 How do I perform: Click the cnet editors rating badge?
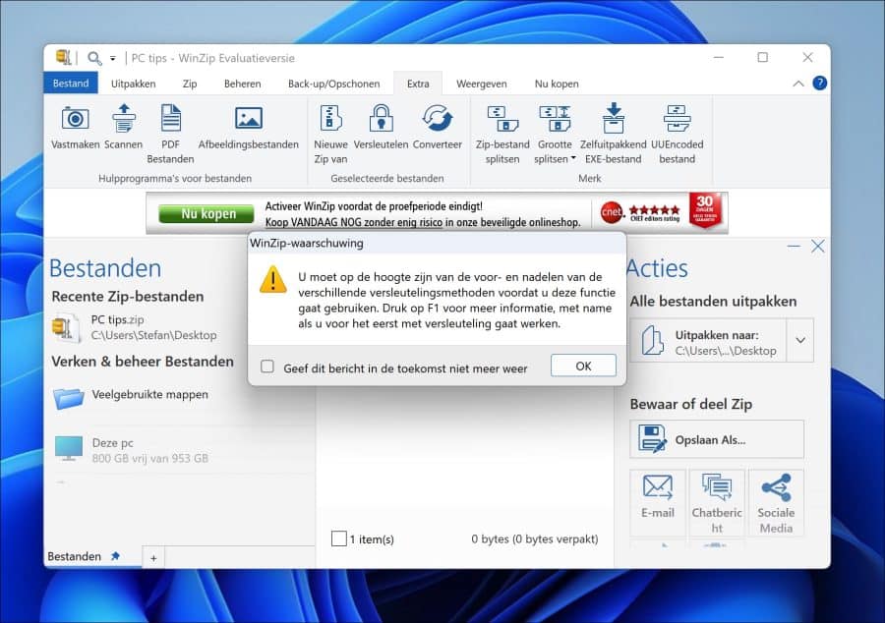point(640,212)
